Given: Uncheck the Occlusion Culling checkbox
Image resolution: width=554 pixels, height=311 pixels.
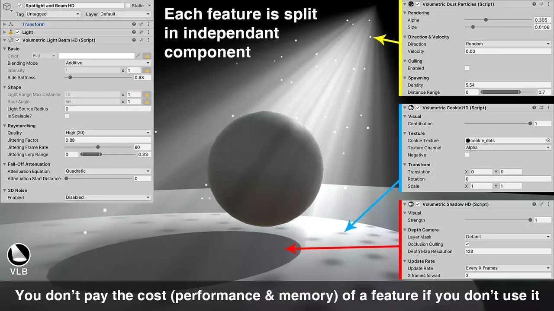Looking at the screenshot, I should pyautogui.click(x=467, y=244).
